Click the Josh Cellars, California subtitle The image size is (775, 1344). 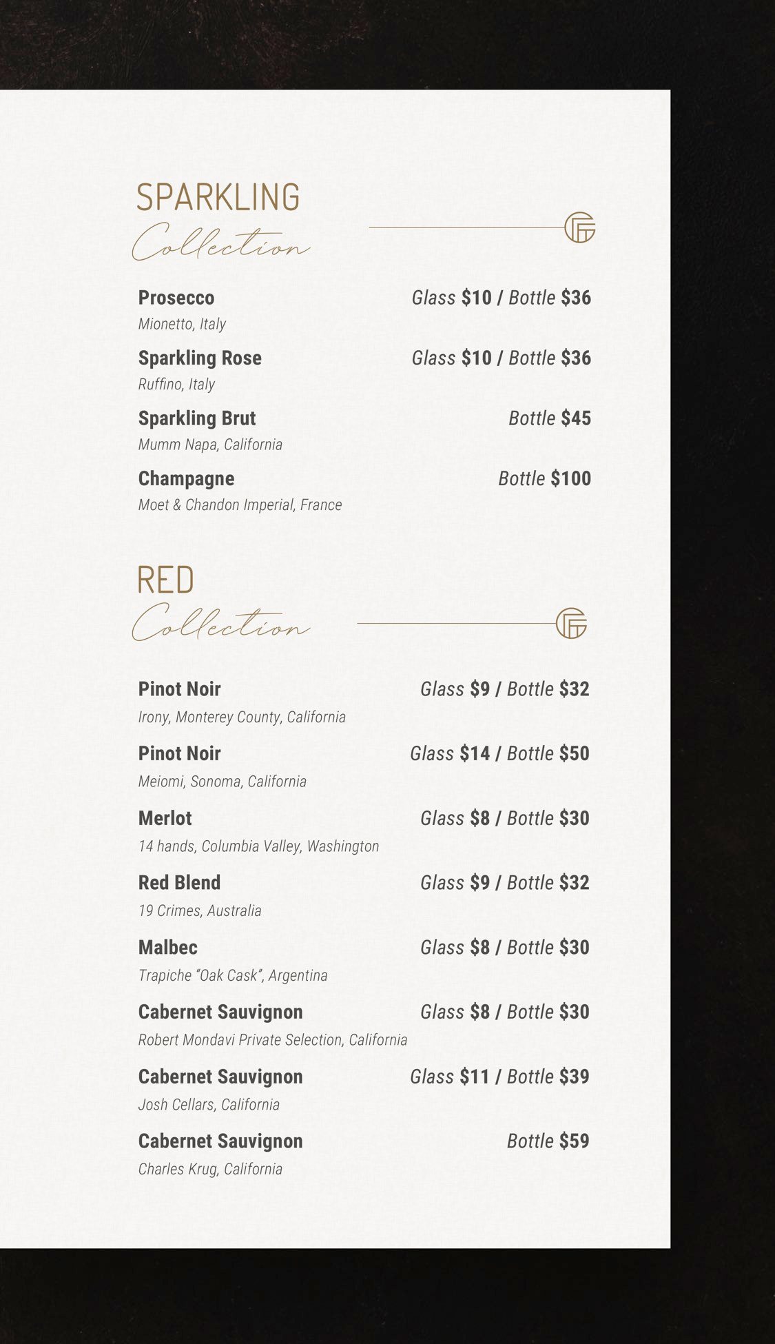coord(209,1105)
